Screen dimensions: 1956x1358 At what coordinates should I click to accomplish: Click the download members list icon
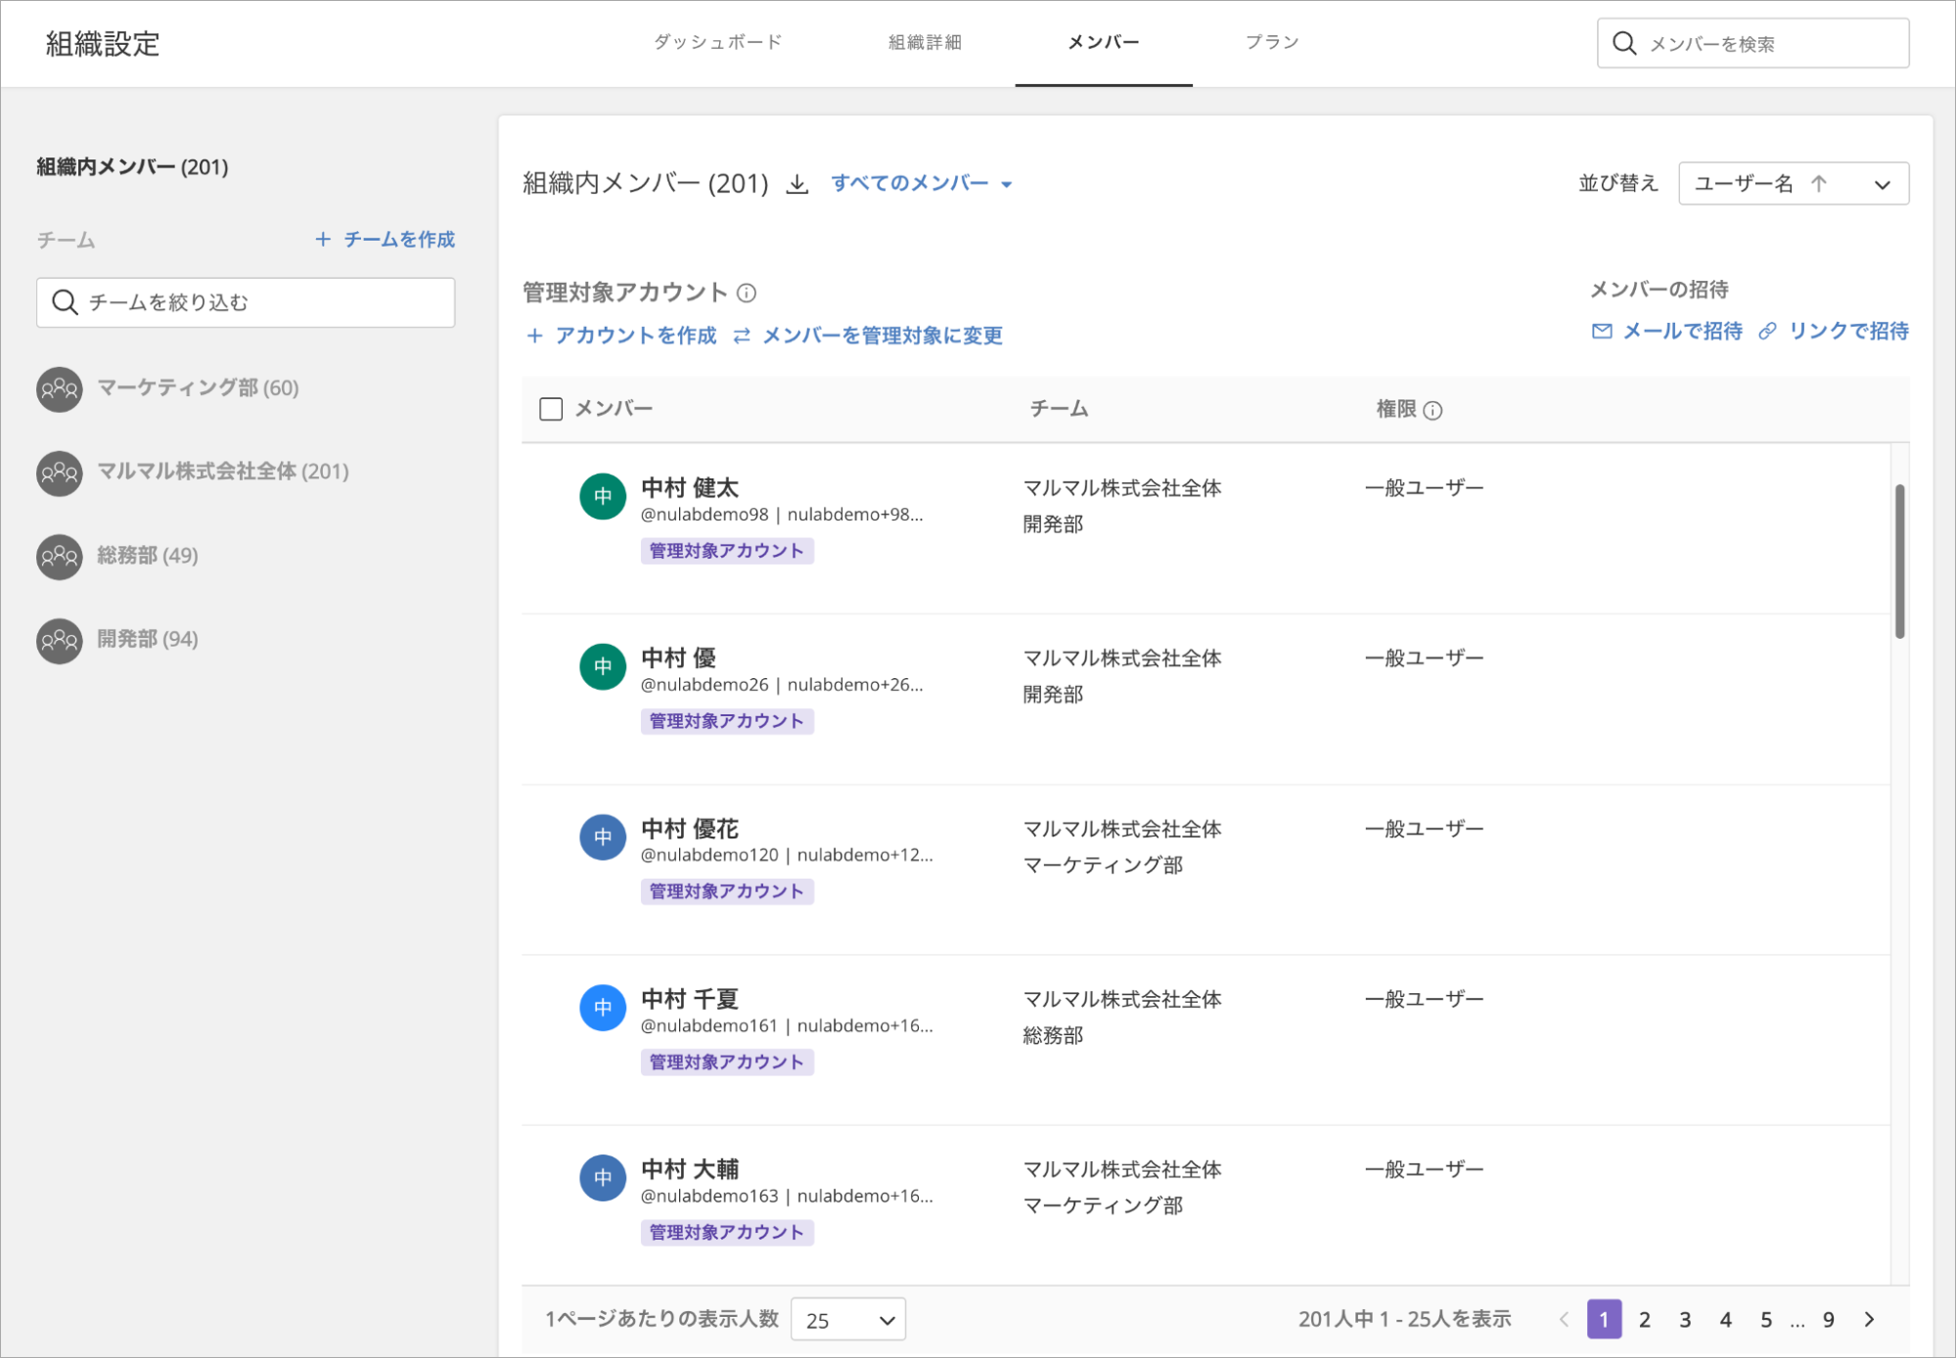pyautogui.click(x=797, y=184)
